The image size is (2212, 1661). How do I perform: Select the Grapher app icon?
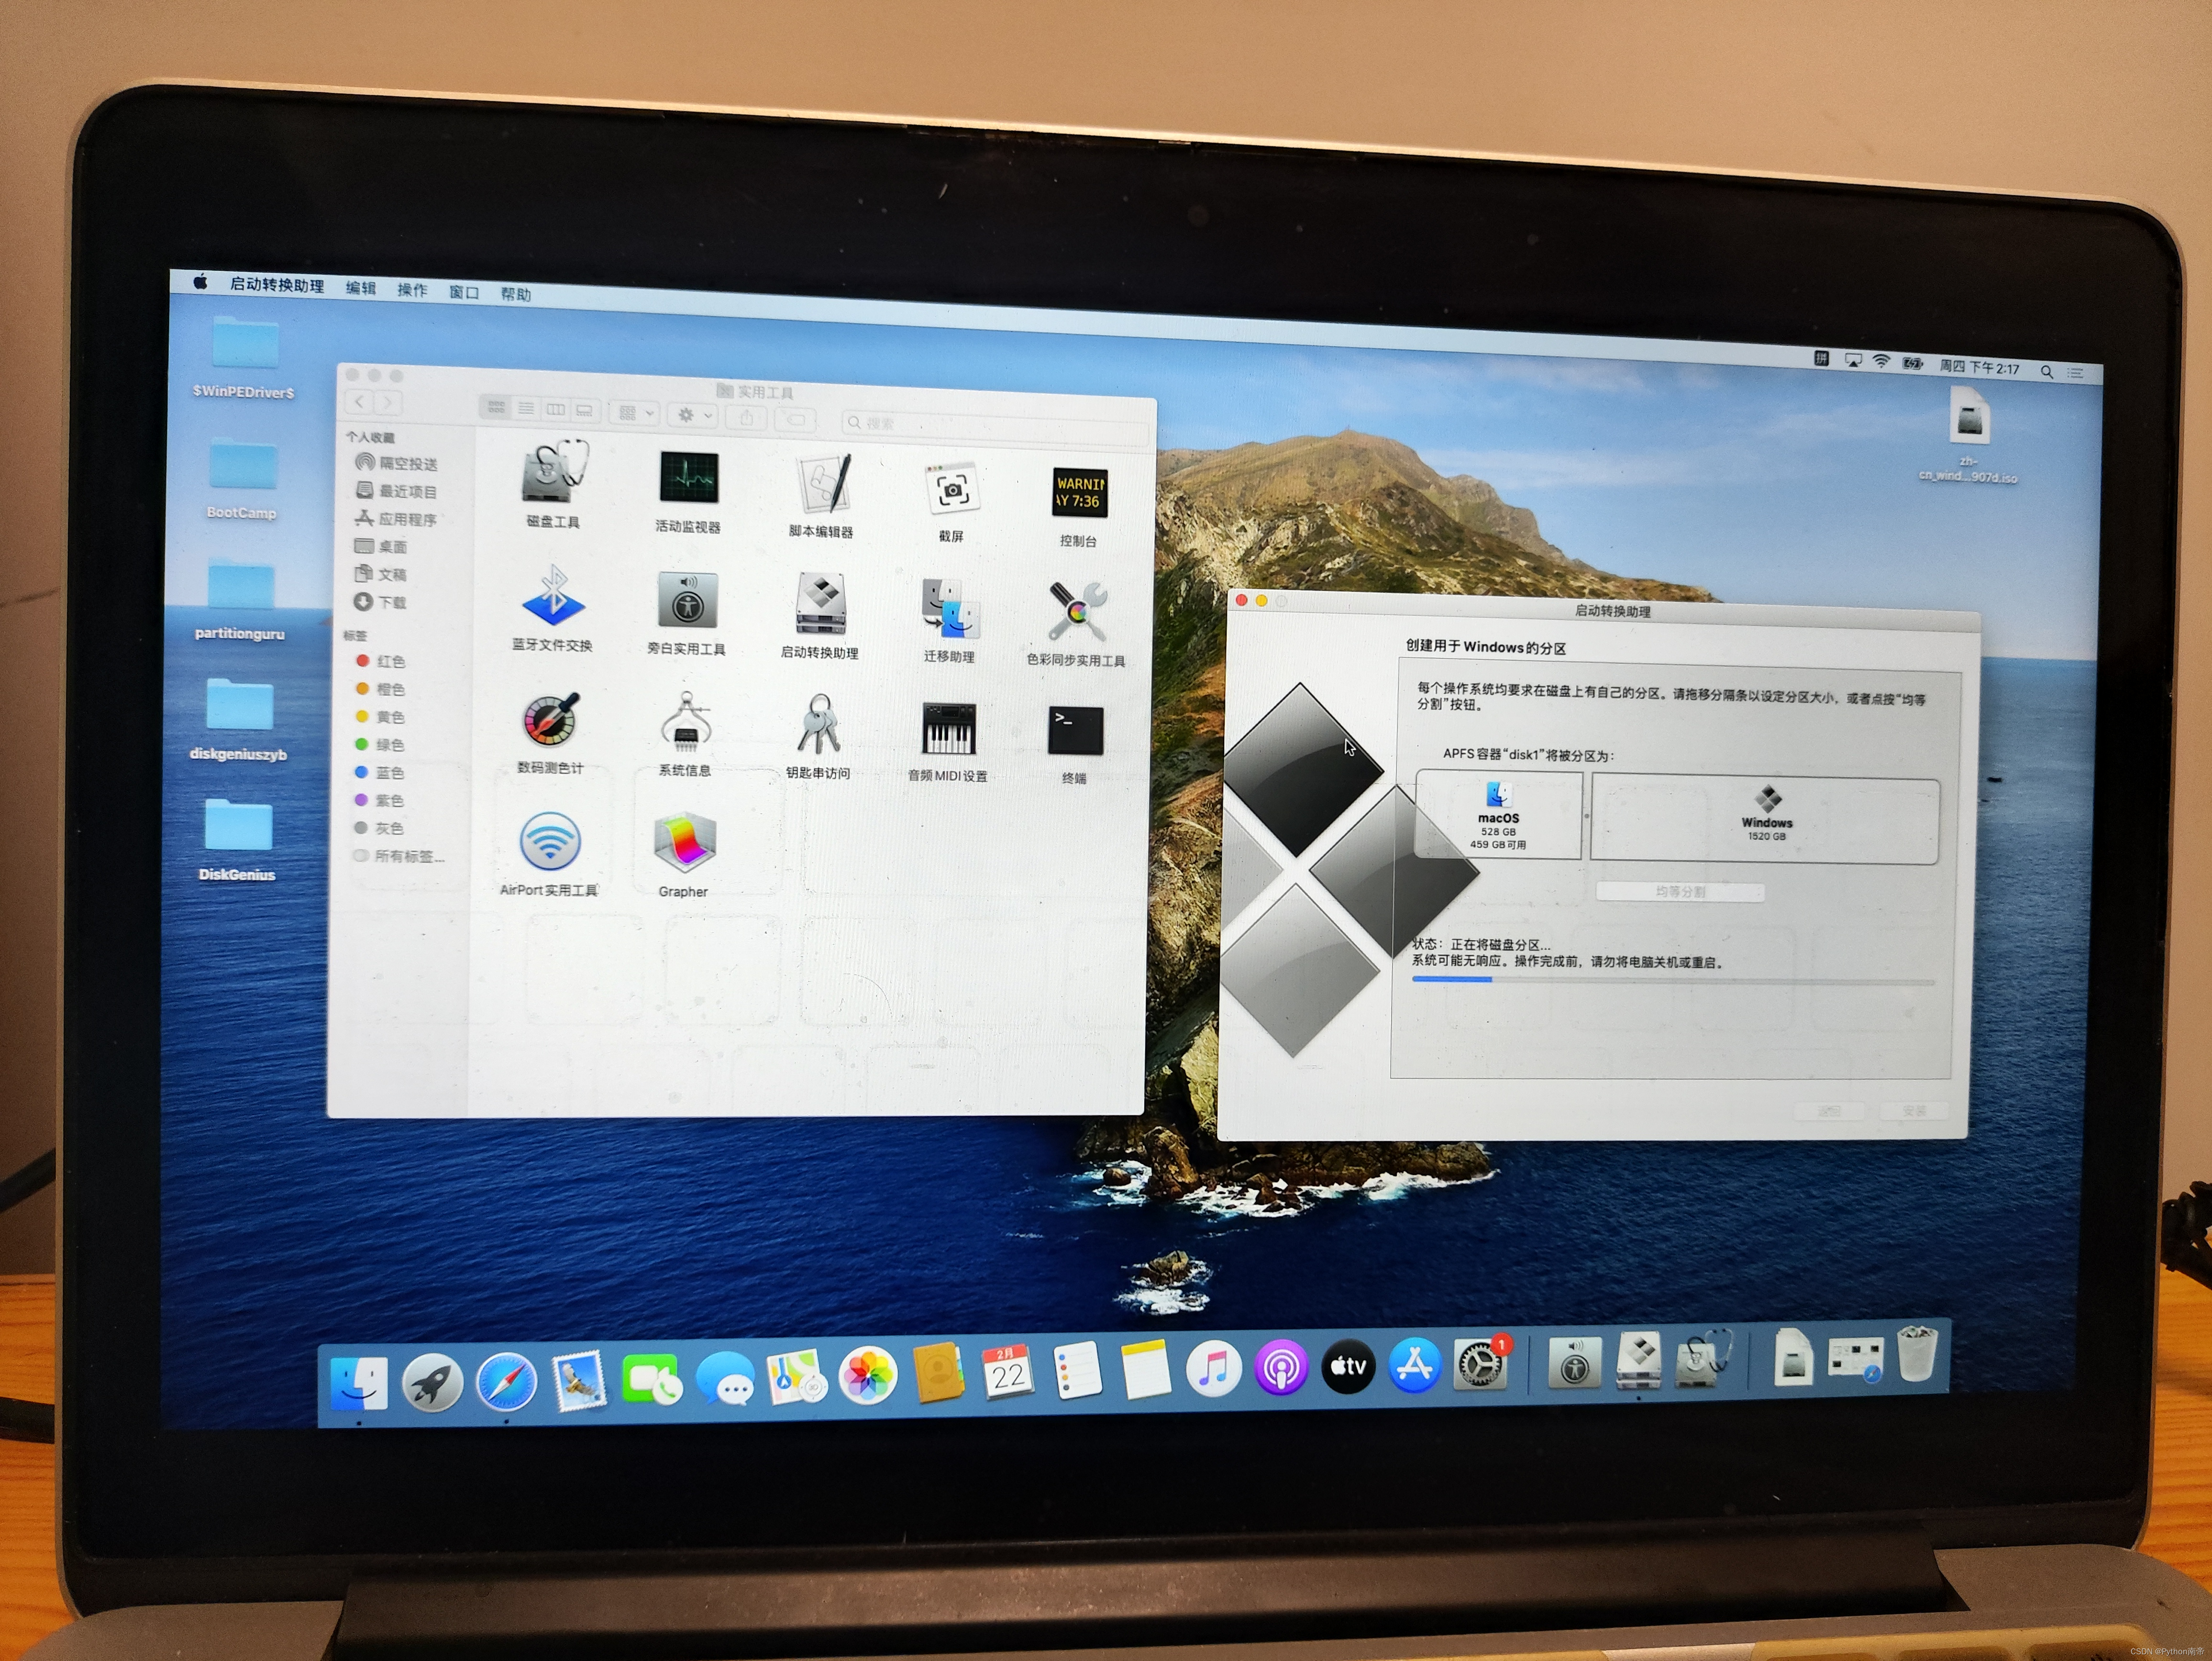click(684, 843)
